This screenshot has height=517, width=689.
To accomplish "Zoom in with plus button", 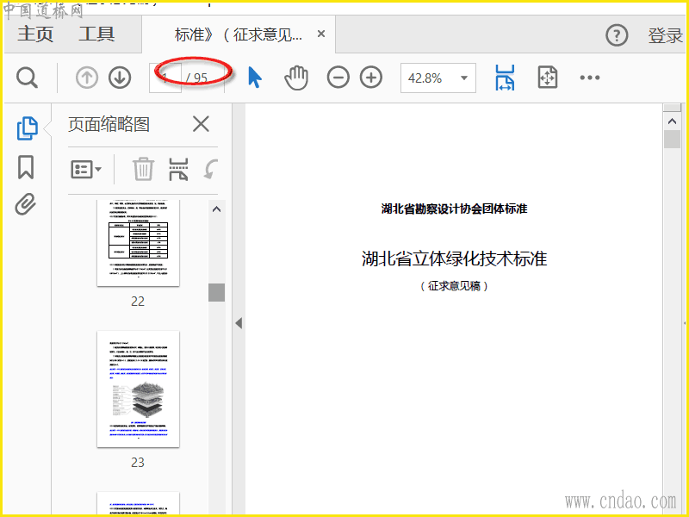I will click(371, 78).
